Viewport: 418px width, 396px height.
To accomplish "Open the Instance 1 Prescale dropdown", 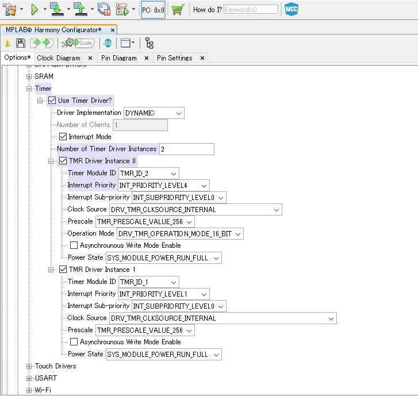I will click(x=145, y=330).
